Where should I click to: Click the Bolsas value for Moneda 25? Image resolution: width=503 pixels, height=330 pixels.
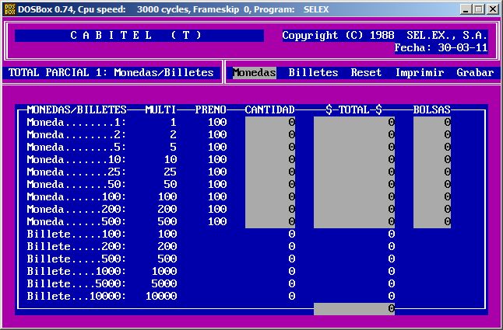(432, 172)
